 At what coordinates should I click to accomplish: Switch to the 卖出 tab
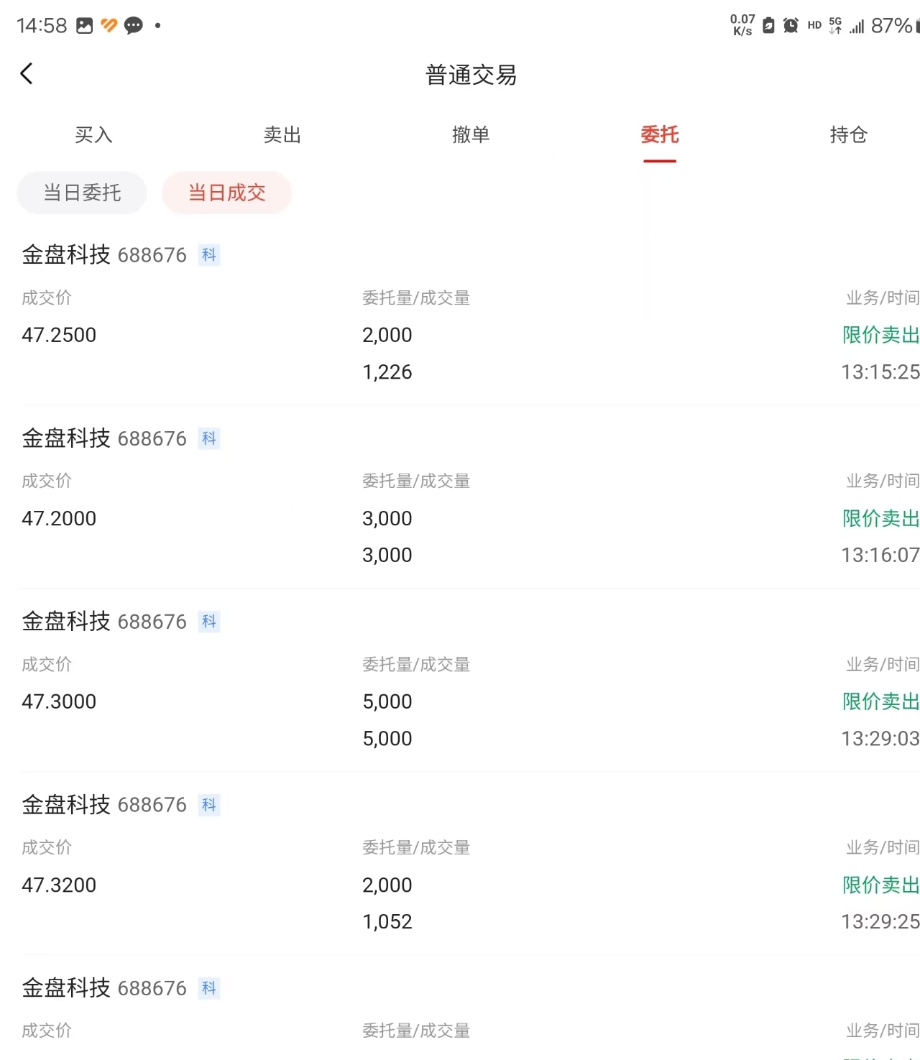[282, 135]
